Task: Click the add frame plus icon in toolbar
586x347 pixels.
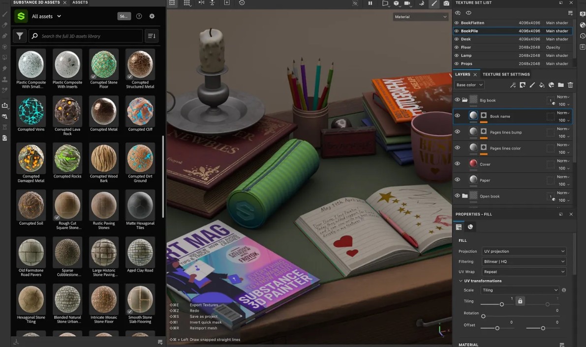Action: click(x=227, y=2)
